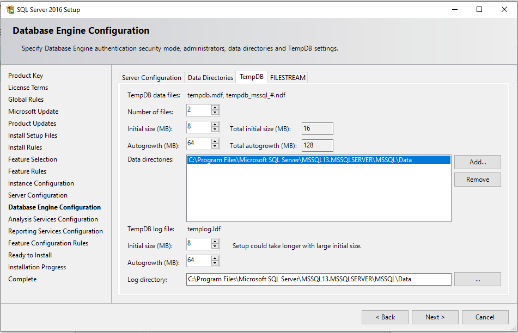The width and height of the screenshot is (518, 333).
Task: Decrease log file Autogrowth spinner
Action: [x=215, y=263]
